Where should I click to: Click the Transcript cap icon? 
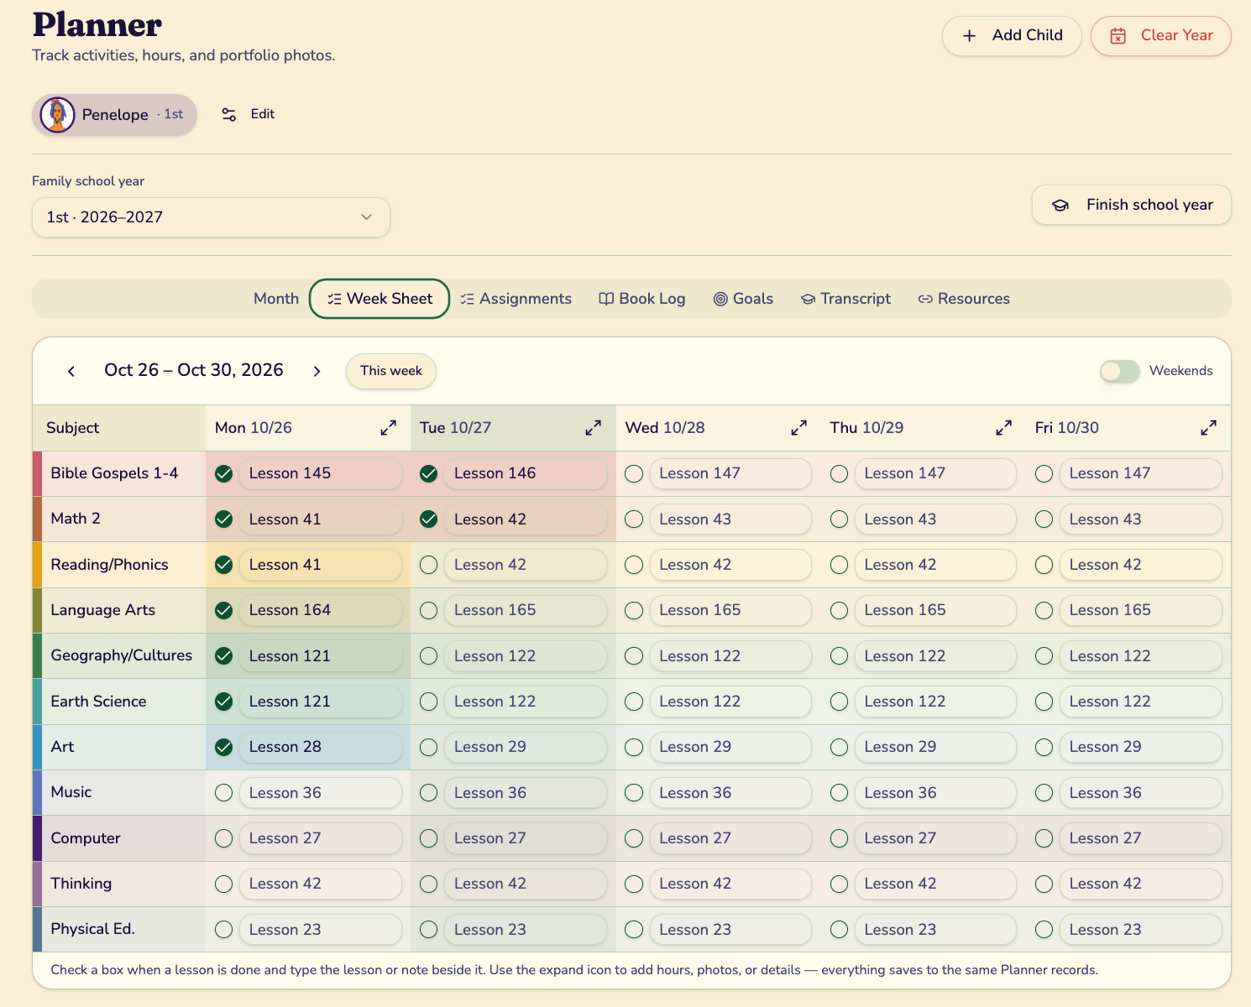click(808, 299)
